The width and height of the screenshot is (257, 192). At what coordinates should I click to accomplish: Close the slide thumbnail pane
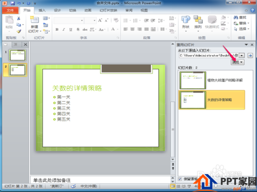point(25,45)
